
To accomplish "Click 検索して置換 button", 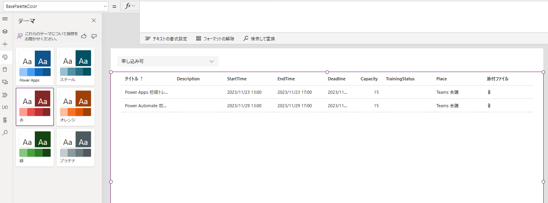I will (259, 39).
